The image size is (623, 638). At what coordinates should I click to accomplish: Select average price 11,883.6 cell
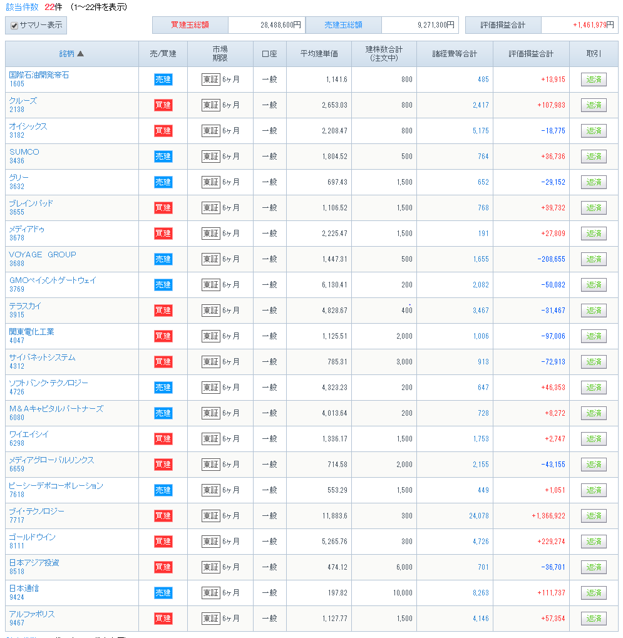click(334, 515)
